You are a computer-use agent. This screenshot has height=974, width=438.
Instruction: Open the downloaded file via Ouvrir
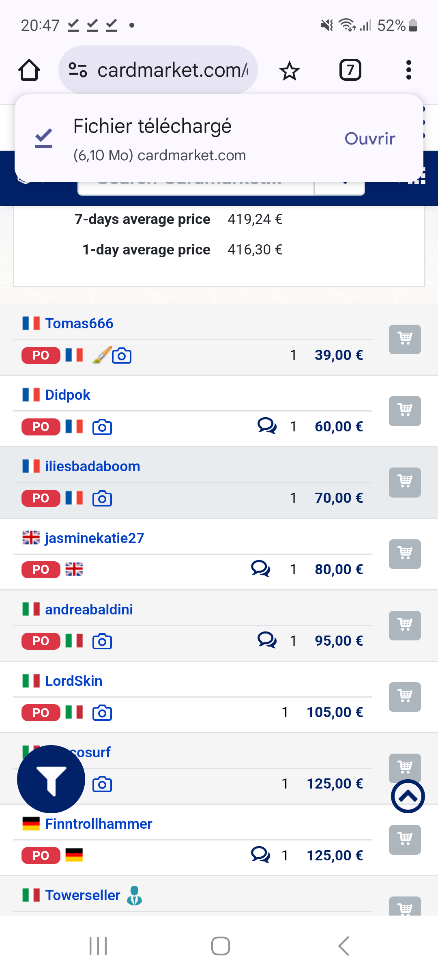tap(369, 139)
